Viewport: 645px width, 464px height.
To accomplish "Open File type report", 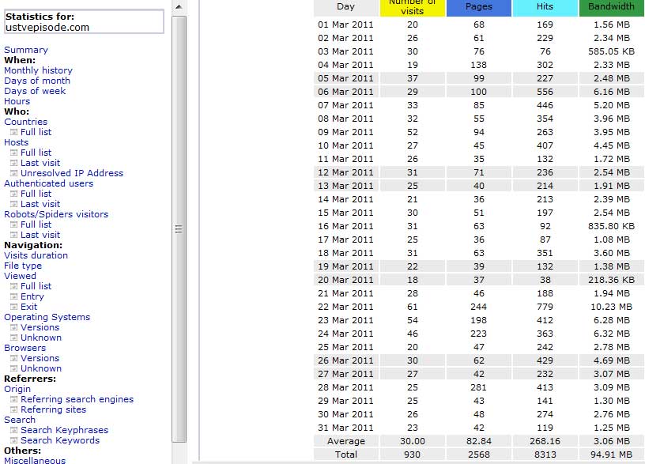I will pos(23,266).
